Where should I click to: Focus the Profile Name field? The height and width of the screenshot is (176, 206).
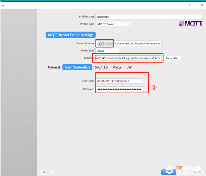coord(149,17)
